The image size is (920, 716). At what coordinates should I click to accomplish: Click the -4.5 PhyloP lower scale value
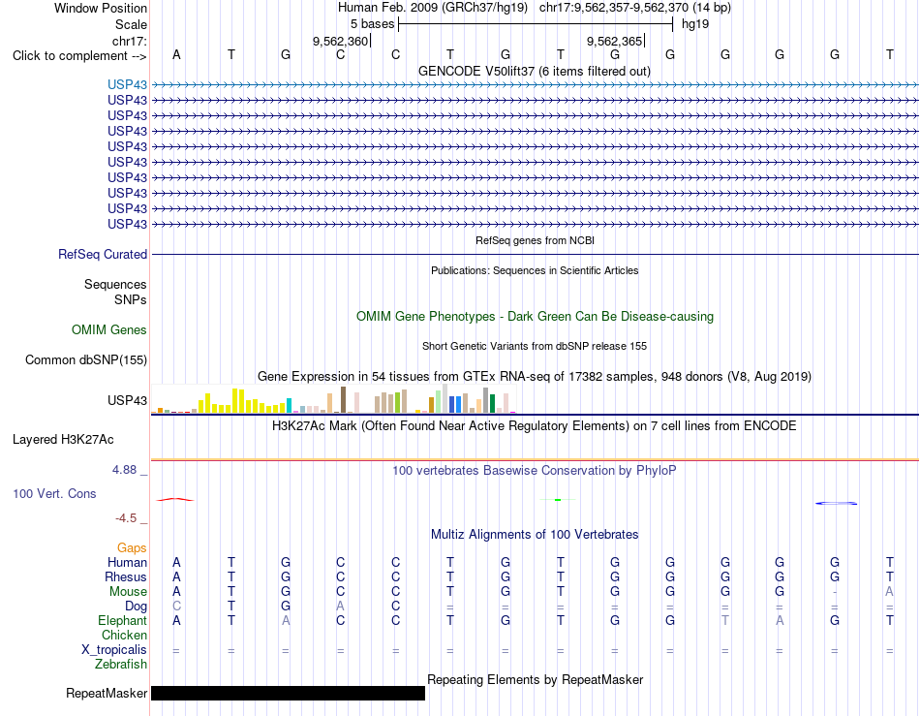point(126,518)
